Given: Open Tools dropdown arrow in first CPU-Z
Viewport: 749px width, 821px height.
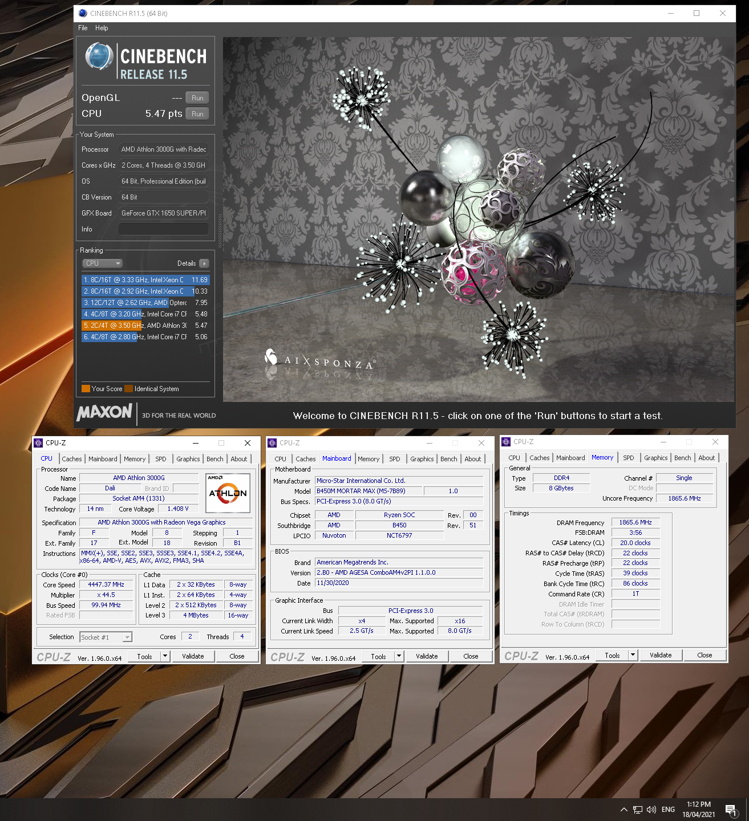Looking at the screenshot, I should click(165, 657).
